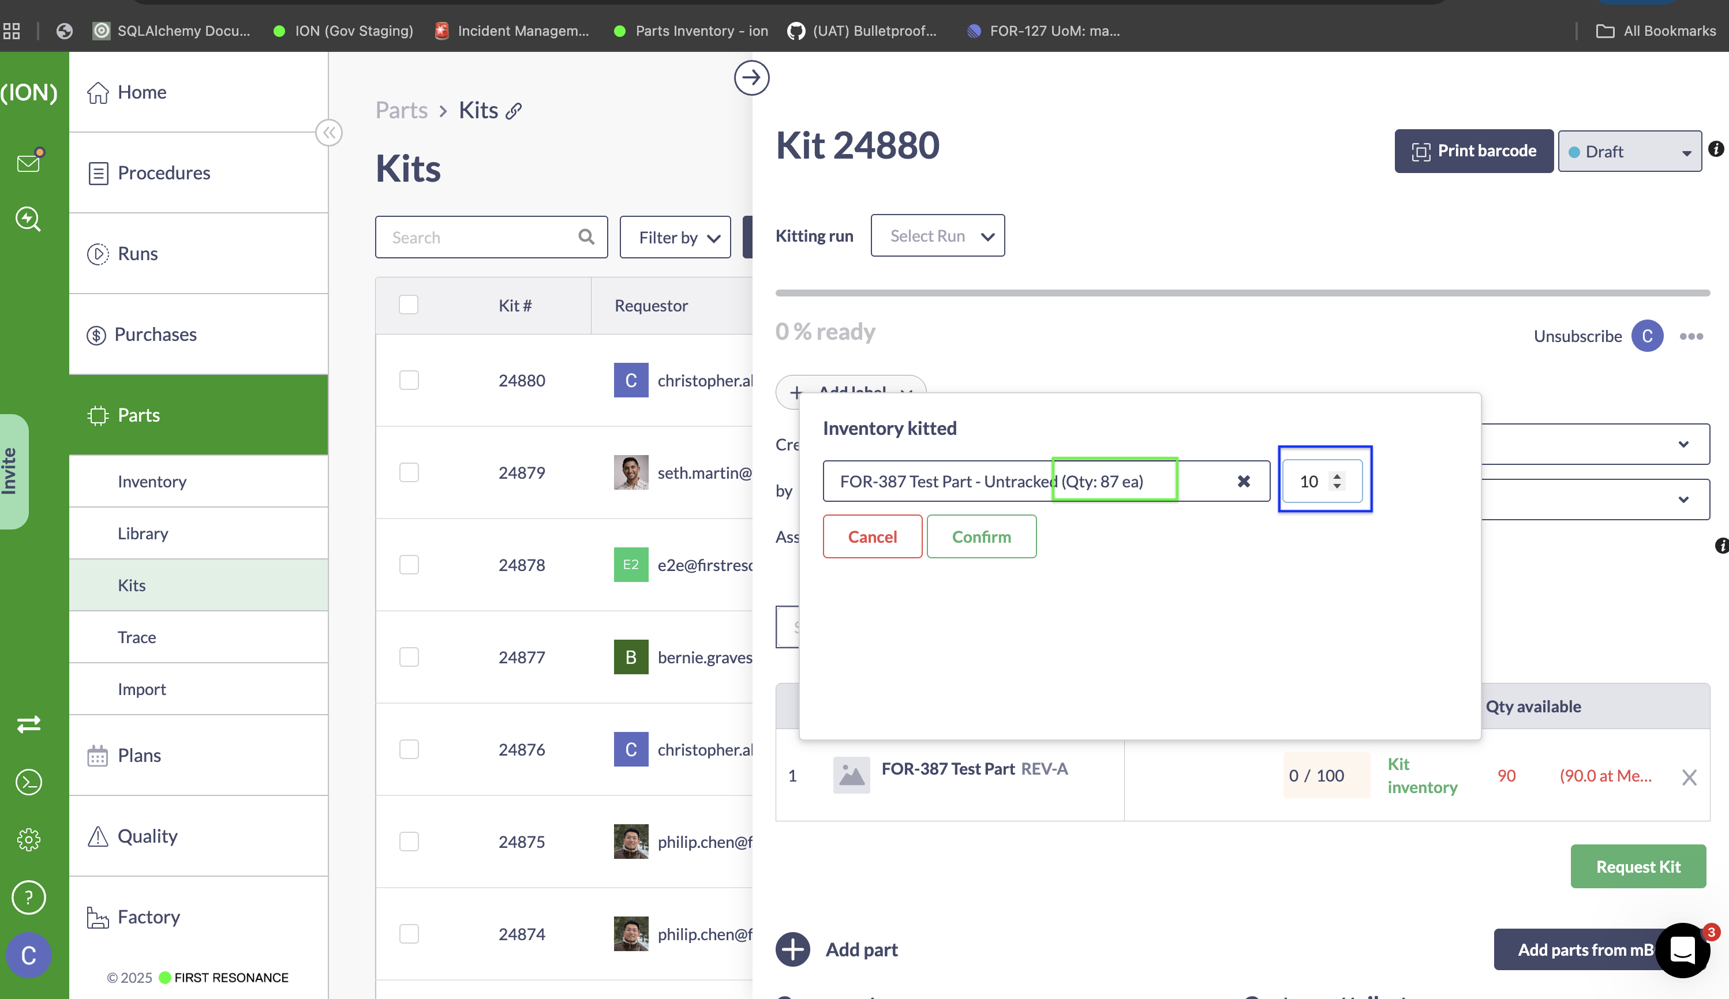1729x999 pixels.
Task: Clear selected inventory with X icon
Action: (x=1243, y=481)
